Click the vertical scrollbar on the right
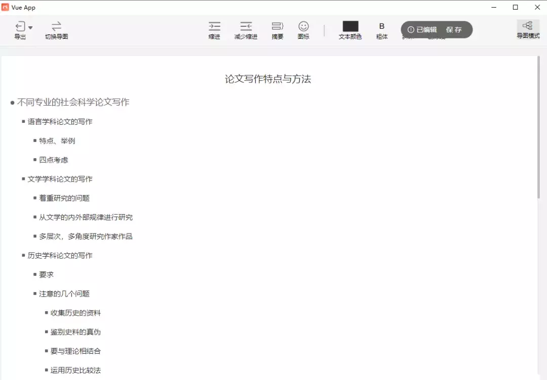 [539, 126]
